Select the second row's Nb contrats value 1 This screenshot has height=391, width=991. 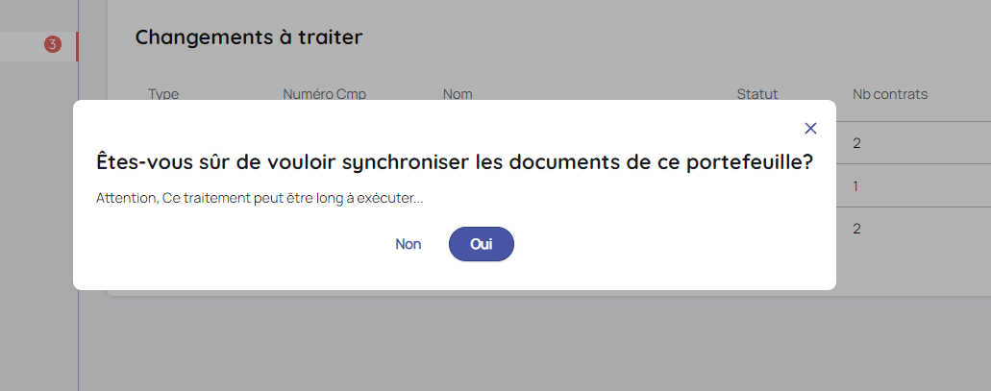tap(855, 185)
